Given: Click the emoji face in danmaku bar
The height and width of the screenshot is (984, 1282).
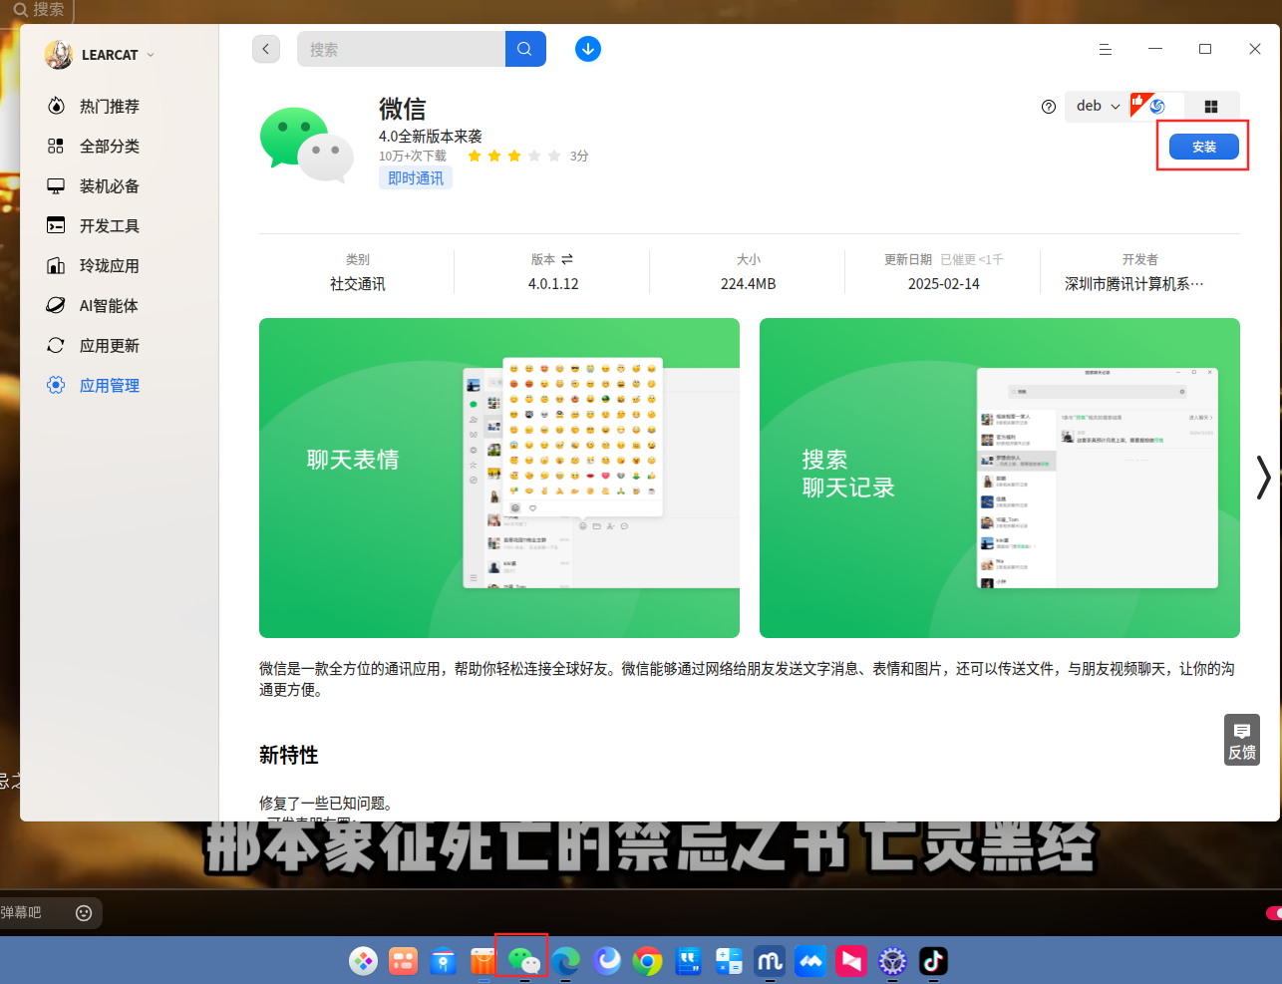Looking at the screenshot, I should pyautogui.click(x=84, y=913).
